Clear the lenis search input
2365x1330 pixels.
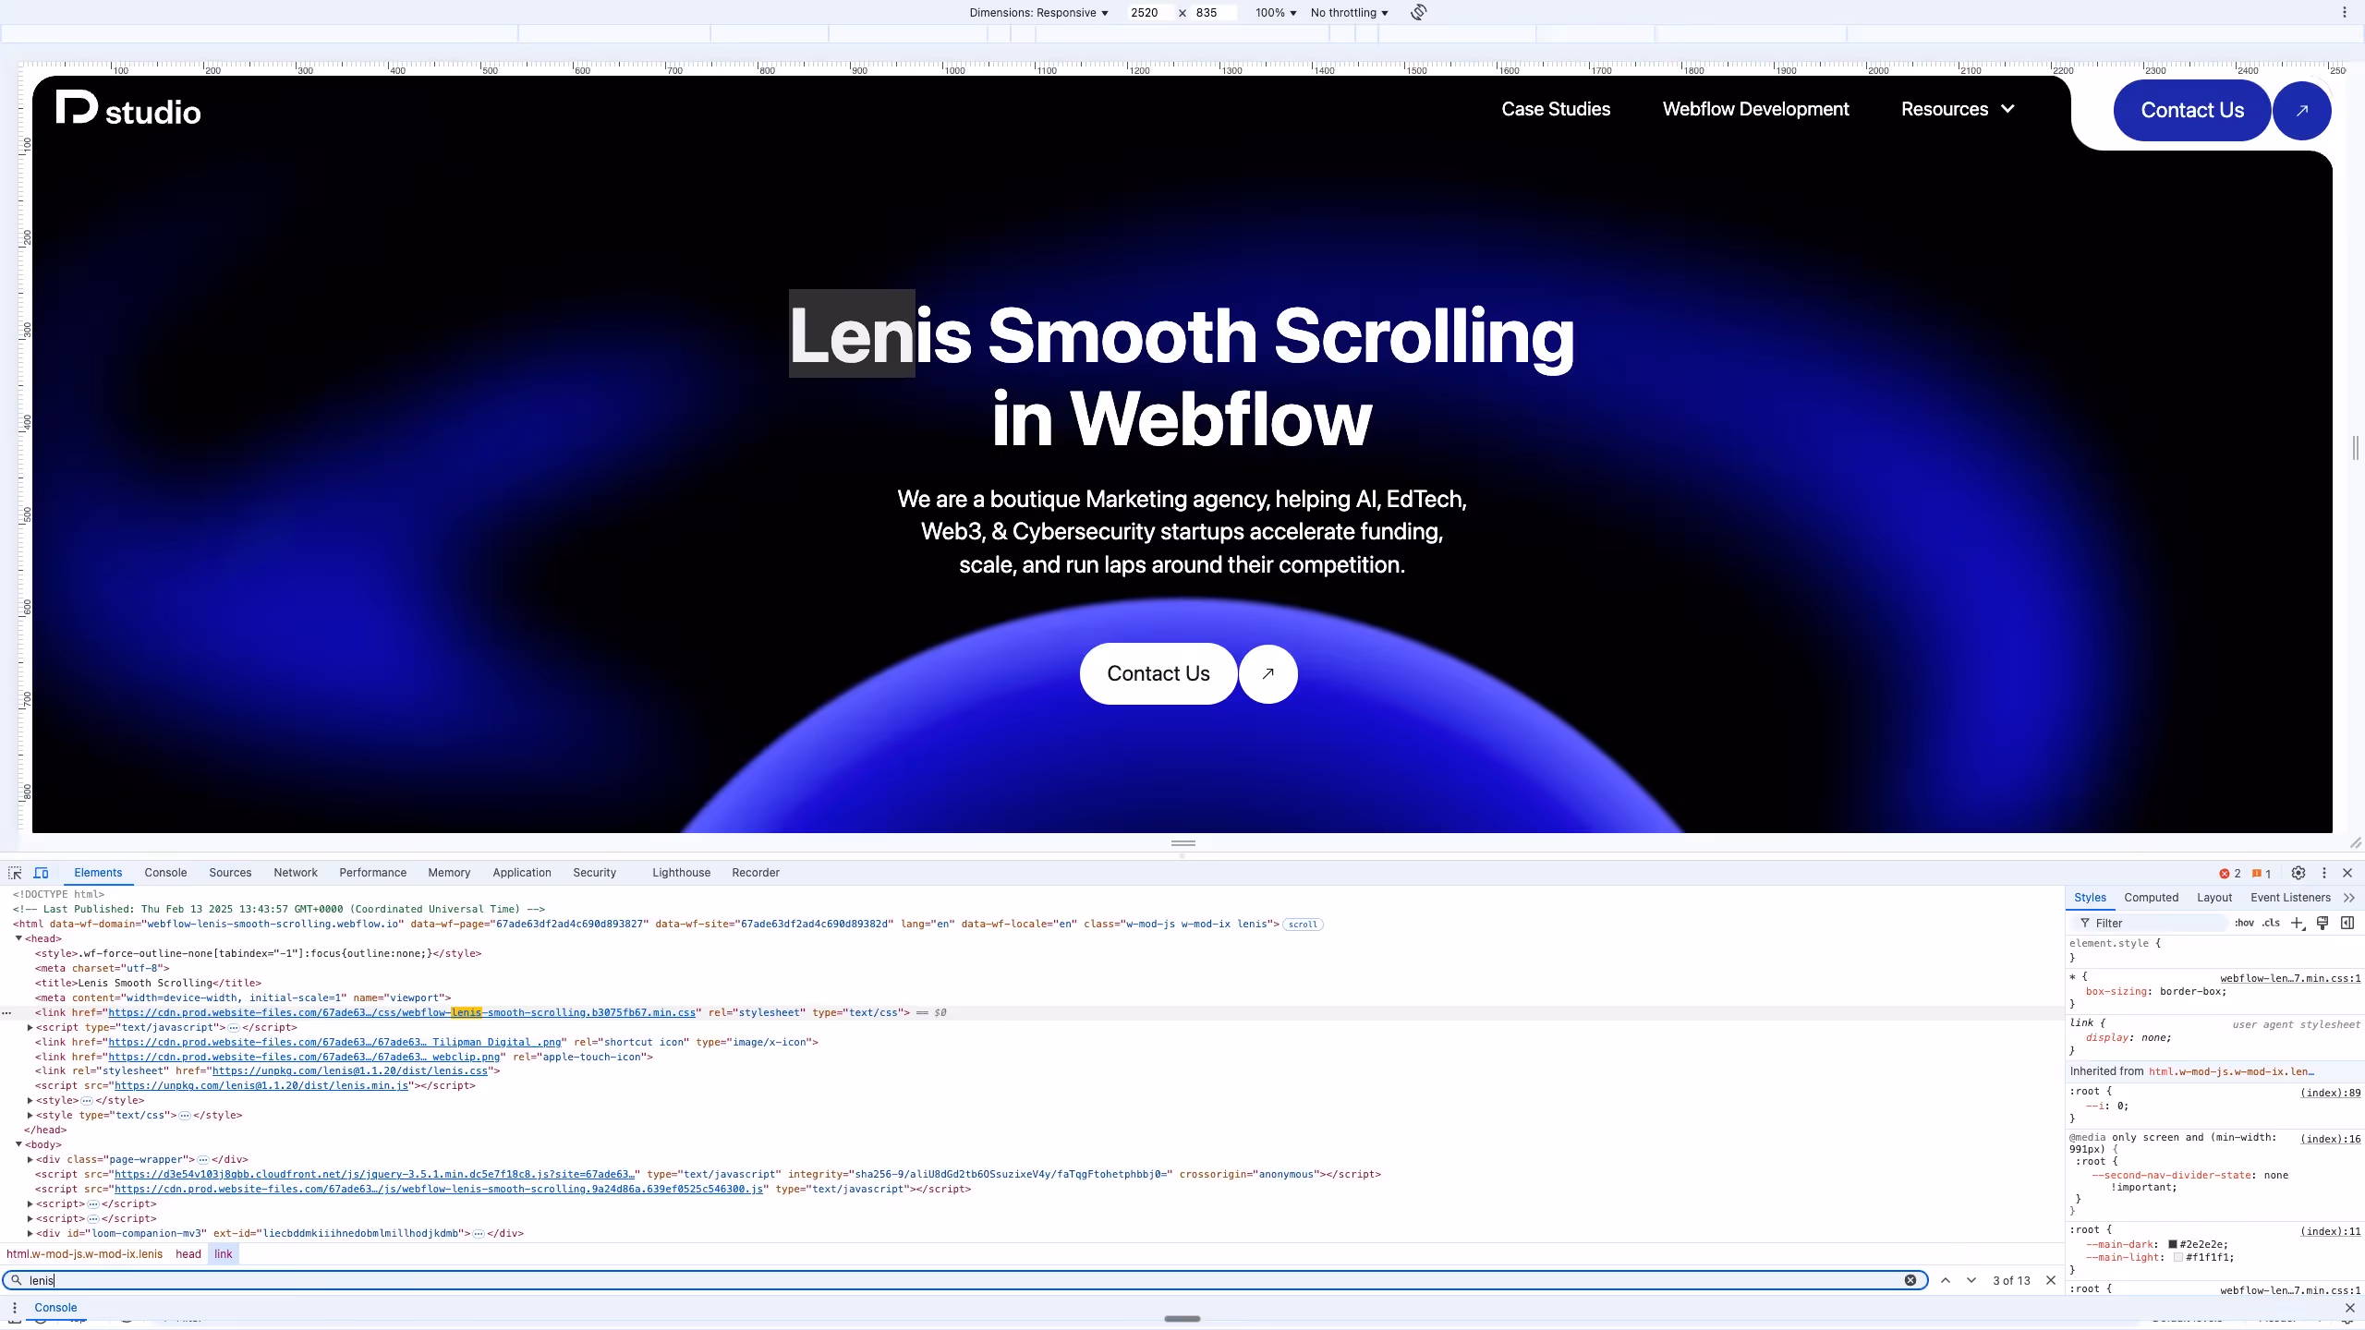pyautogui.click(x=1910, y=1280)
